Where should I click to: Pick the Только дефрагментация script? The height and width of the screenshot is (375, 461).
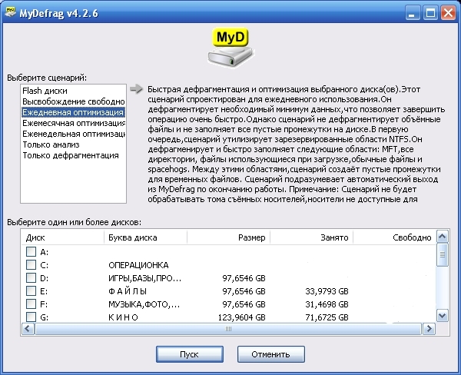click(x=74, y=155)
